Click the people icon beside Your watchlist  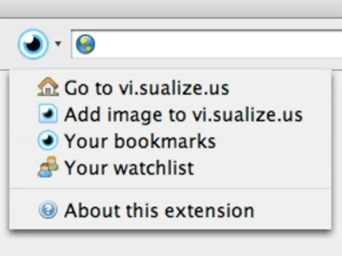[47, 167]
